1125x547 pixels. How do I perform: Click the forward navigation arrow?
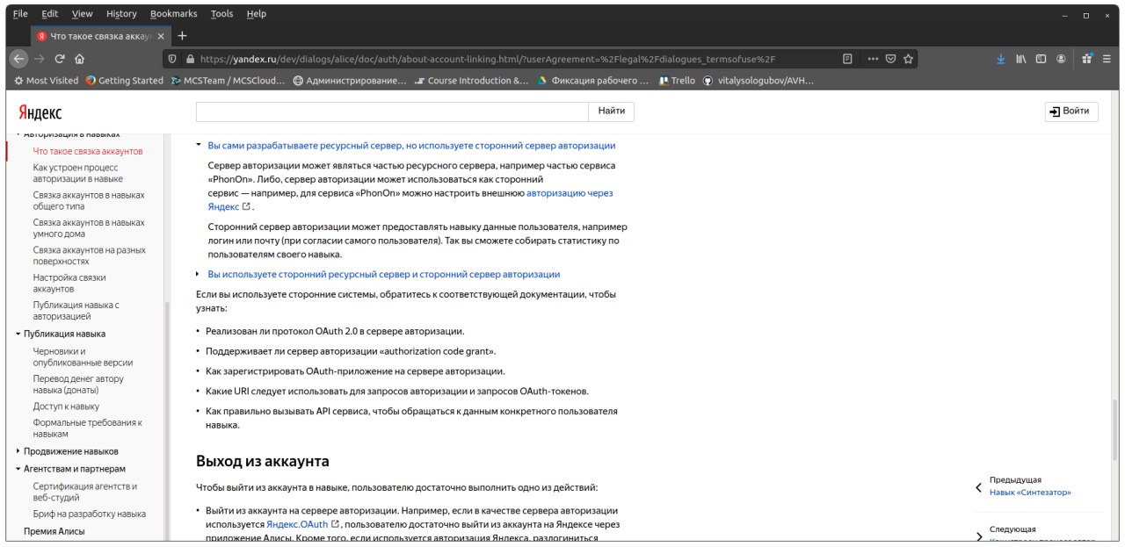40,59
